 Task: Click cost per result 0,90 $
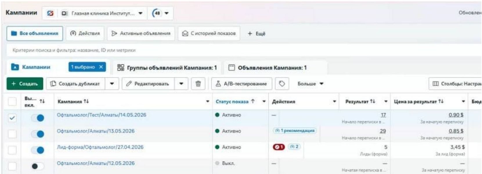coord(456,115)
